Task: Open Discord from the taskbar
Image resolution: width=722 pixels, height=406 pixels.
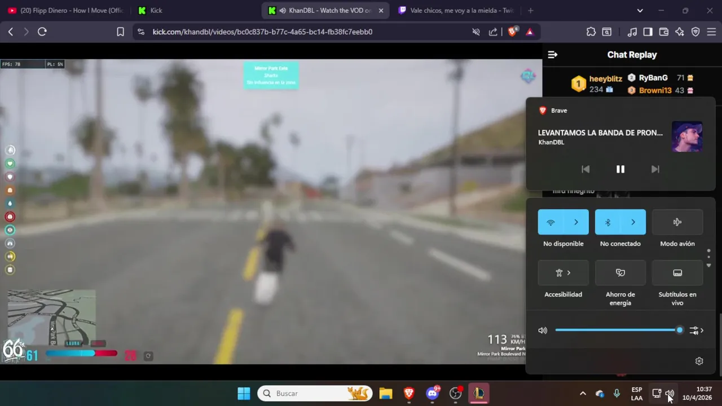Action: click(x=433, y=393)
